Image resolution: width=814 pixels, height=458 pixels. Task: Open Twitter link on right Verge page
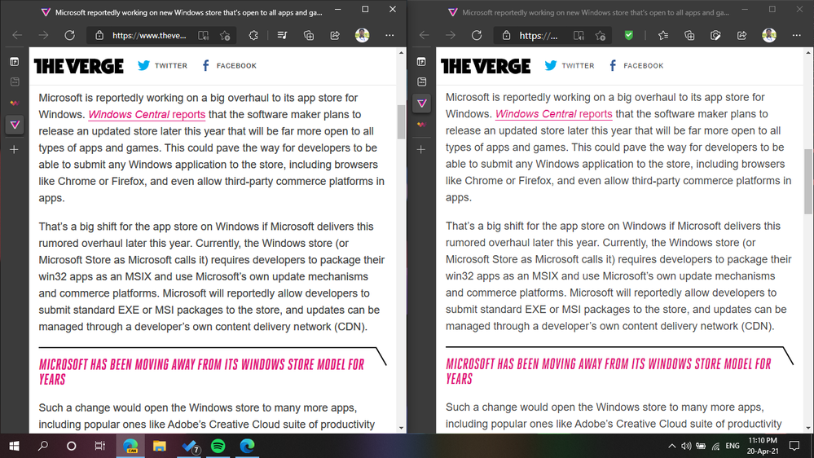tap(570, 65)
